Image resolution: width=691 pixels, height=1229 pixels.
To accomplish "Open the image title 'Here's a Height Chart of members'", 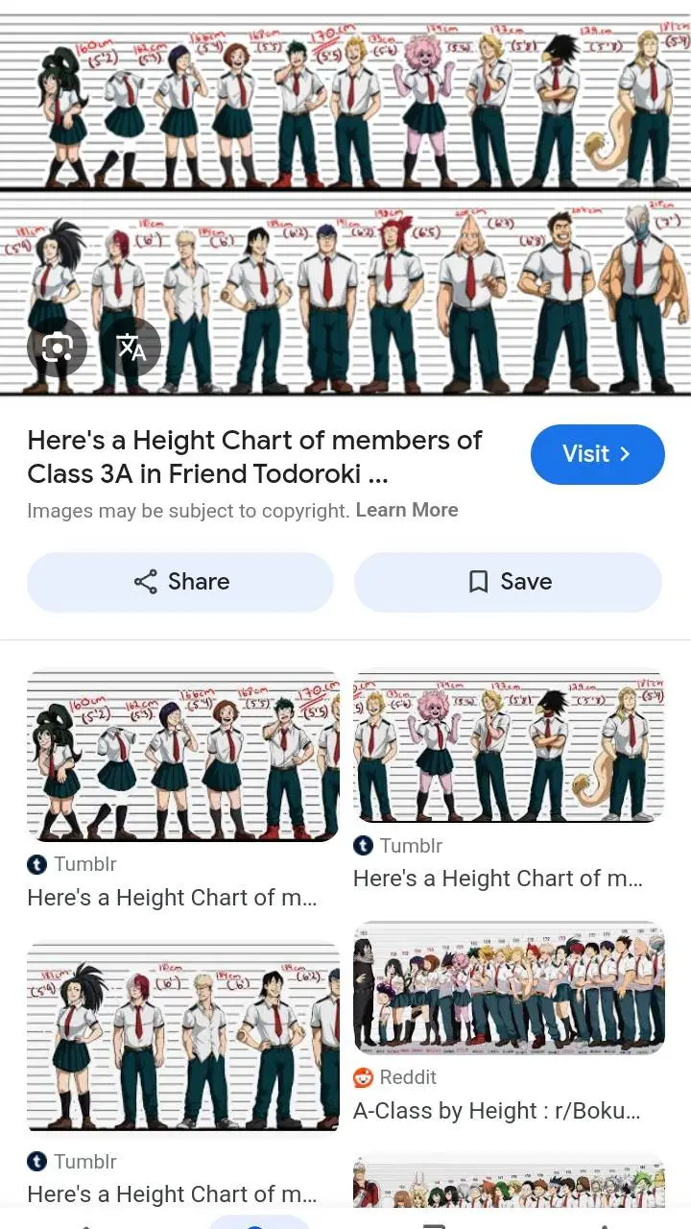I will point(254,456).
